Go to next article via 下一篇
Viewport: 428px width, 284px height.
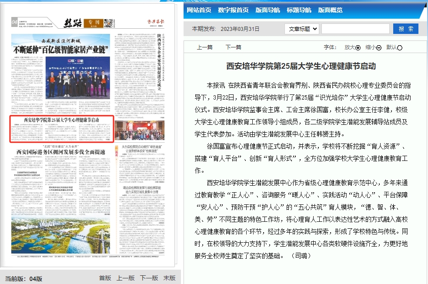(x=233, y=47)
